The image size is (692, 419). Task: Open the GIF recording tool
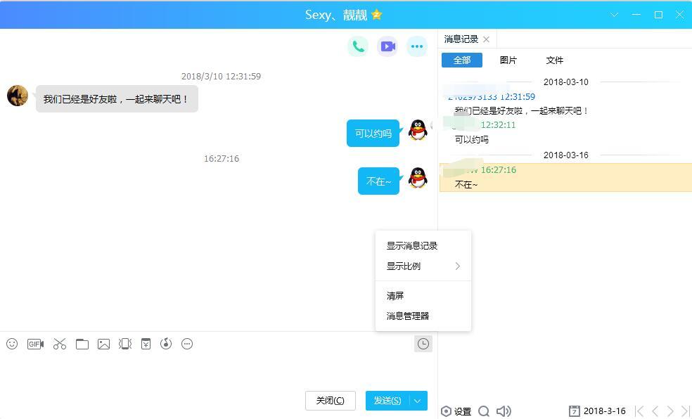pos(35,344)
